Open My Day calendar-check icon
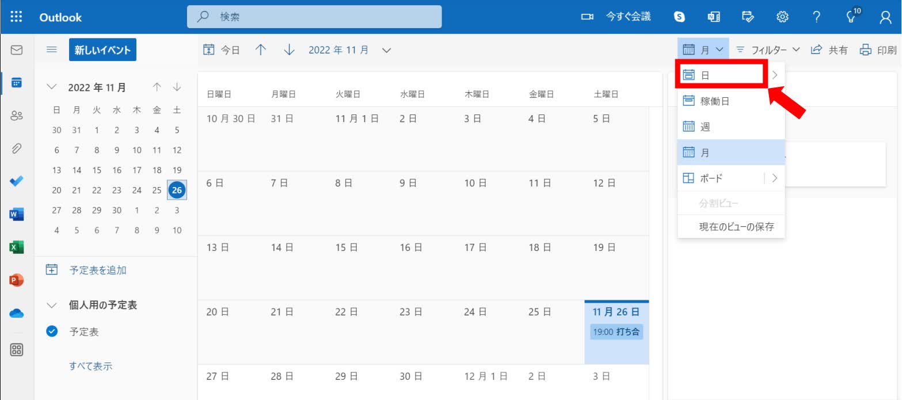 [748, 17]
